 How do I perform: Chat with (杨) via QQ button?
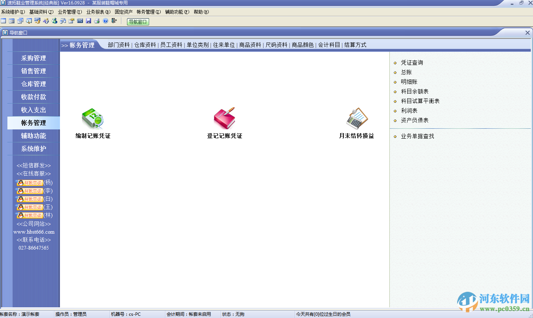(x=30, y=183)
